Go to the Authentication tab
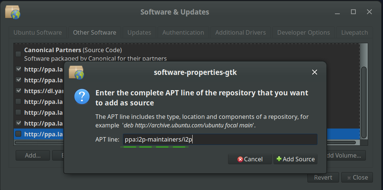Image resolution: width=383 pixels, height=190 pixels. (x=183, y=32)
